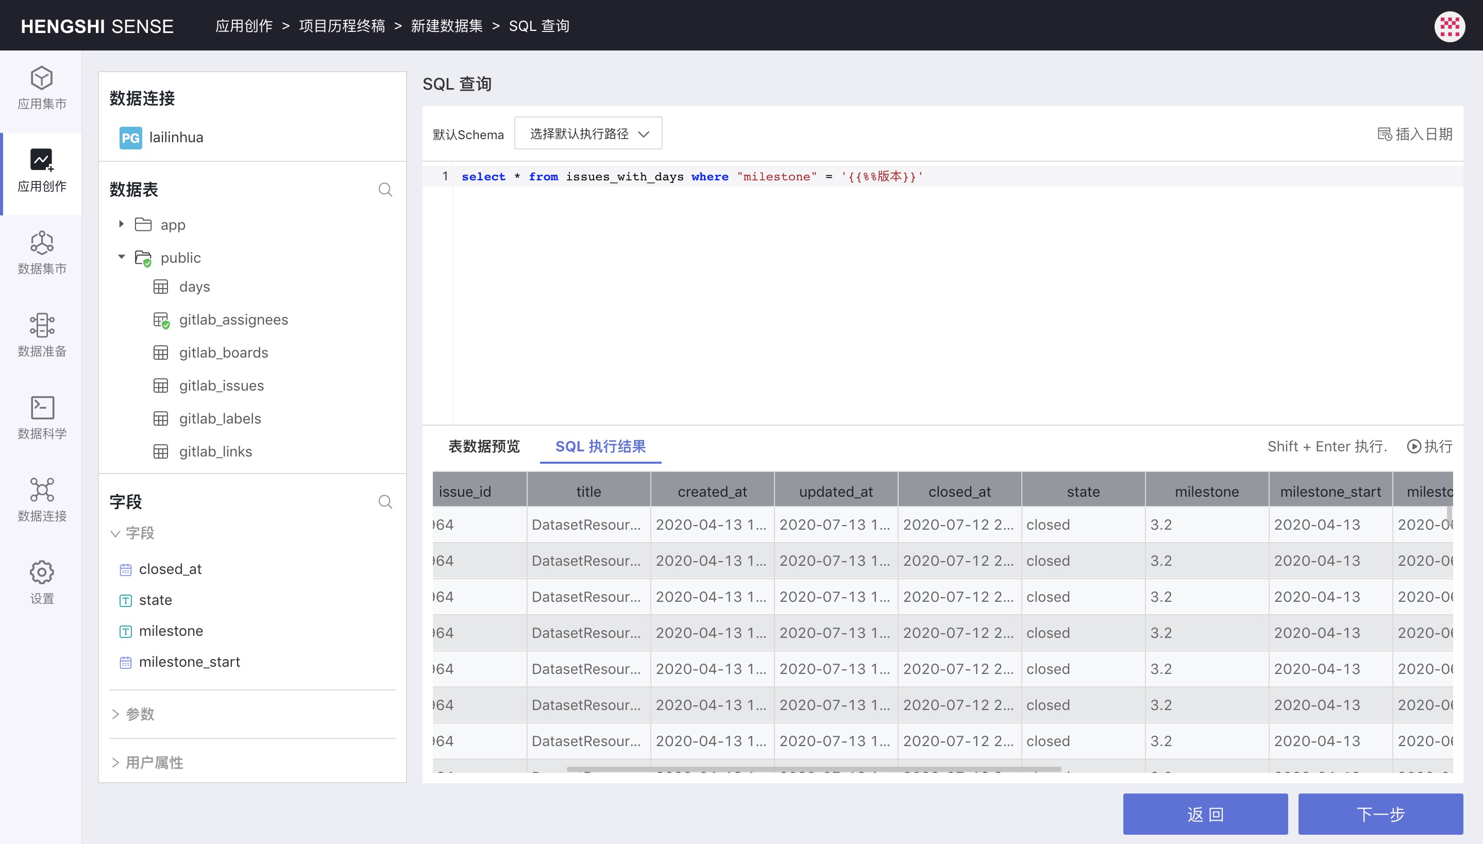Viewport: 1483px width, 844px height.
Task: Click the results horizontal scrollbar
Action: (813, 769)
